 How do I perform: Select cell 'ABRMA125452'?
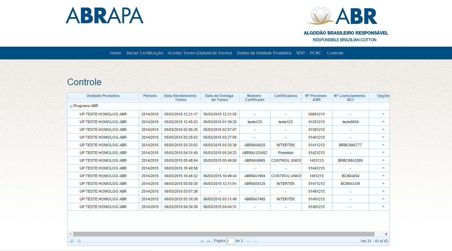tap(255, 153)
